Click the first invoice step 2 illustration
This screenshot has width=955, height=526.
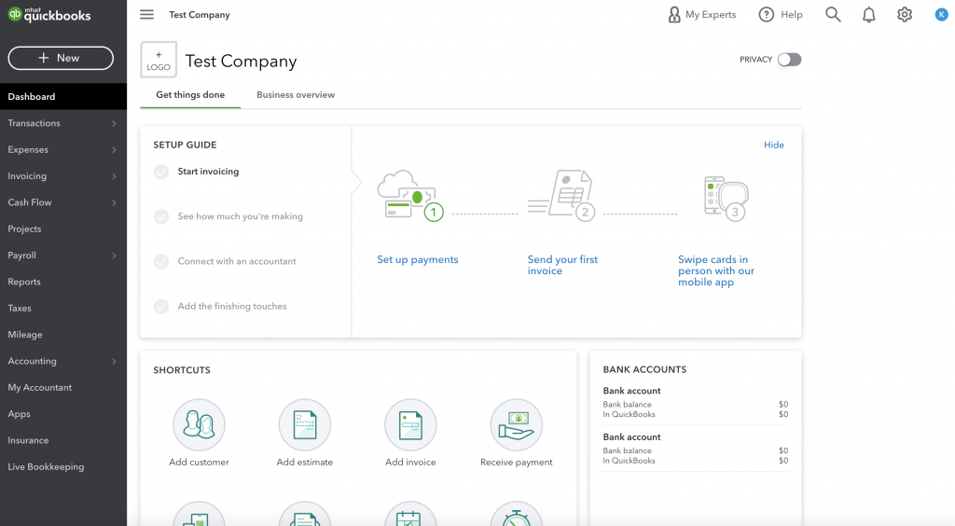click(x=561, y=196)
